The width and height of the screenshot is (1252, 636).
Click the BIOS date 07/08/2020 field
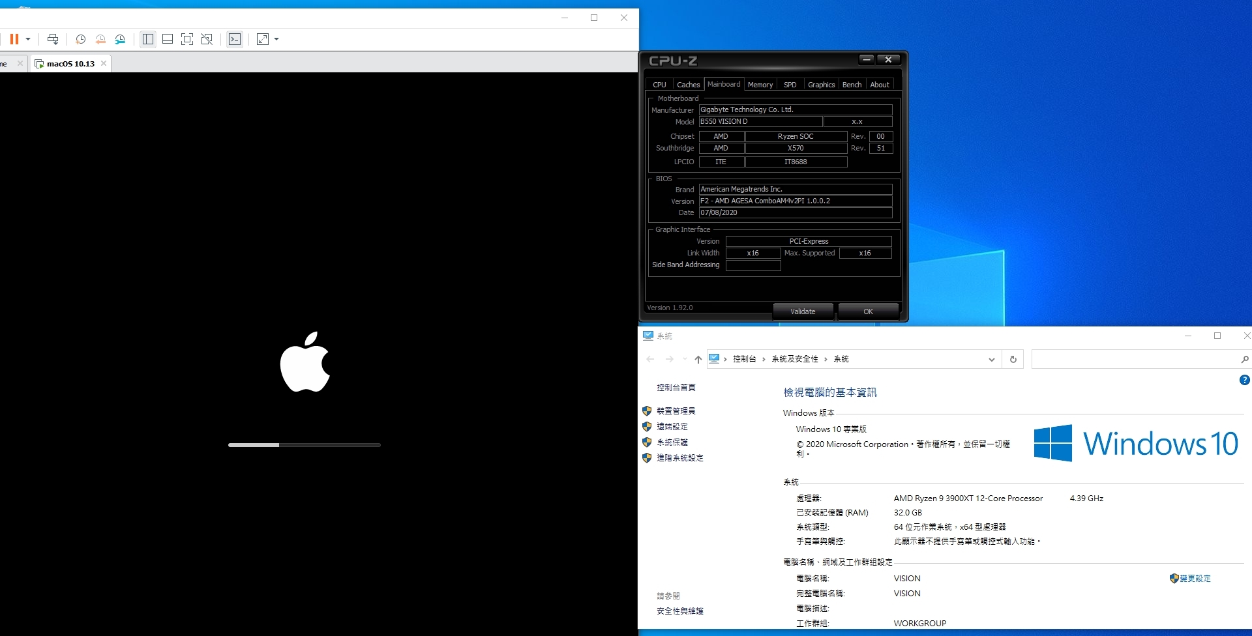coord(796,213)
